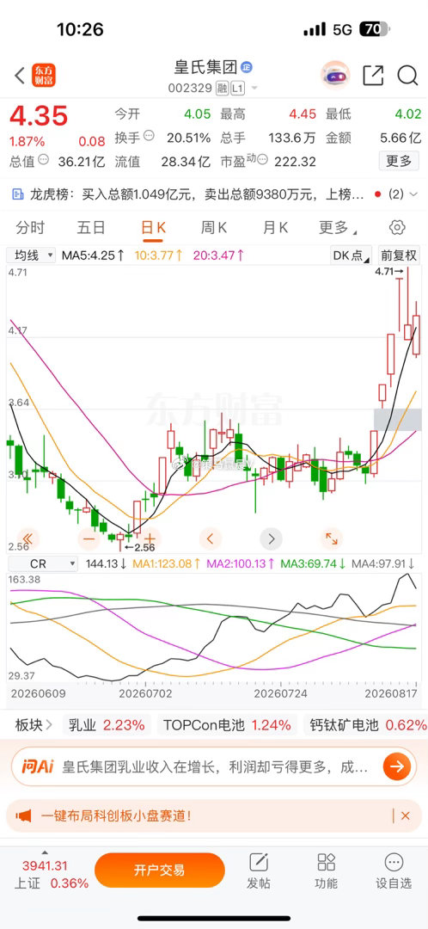Open chart settings gear icon

tap(397, 227)
